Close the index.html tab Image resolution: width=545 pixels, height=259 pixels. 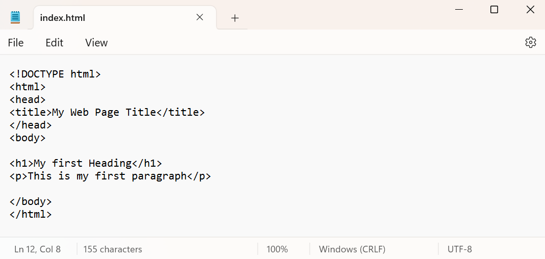pos(200,17)
